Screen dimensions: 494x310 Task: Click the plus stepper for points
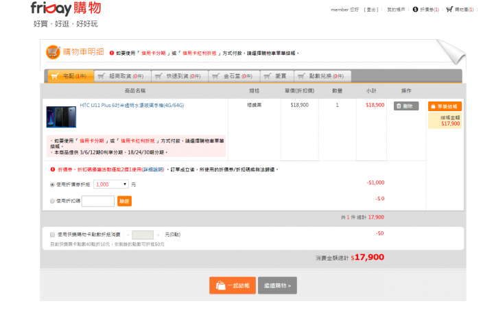point(158,235)
